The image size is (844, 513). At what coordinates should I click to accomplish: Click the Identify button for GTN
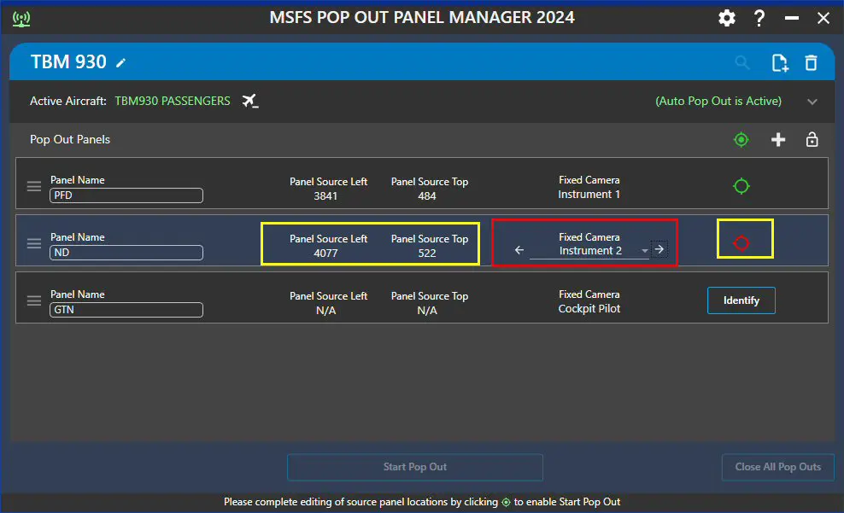point(741,300)
